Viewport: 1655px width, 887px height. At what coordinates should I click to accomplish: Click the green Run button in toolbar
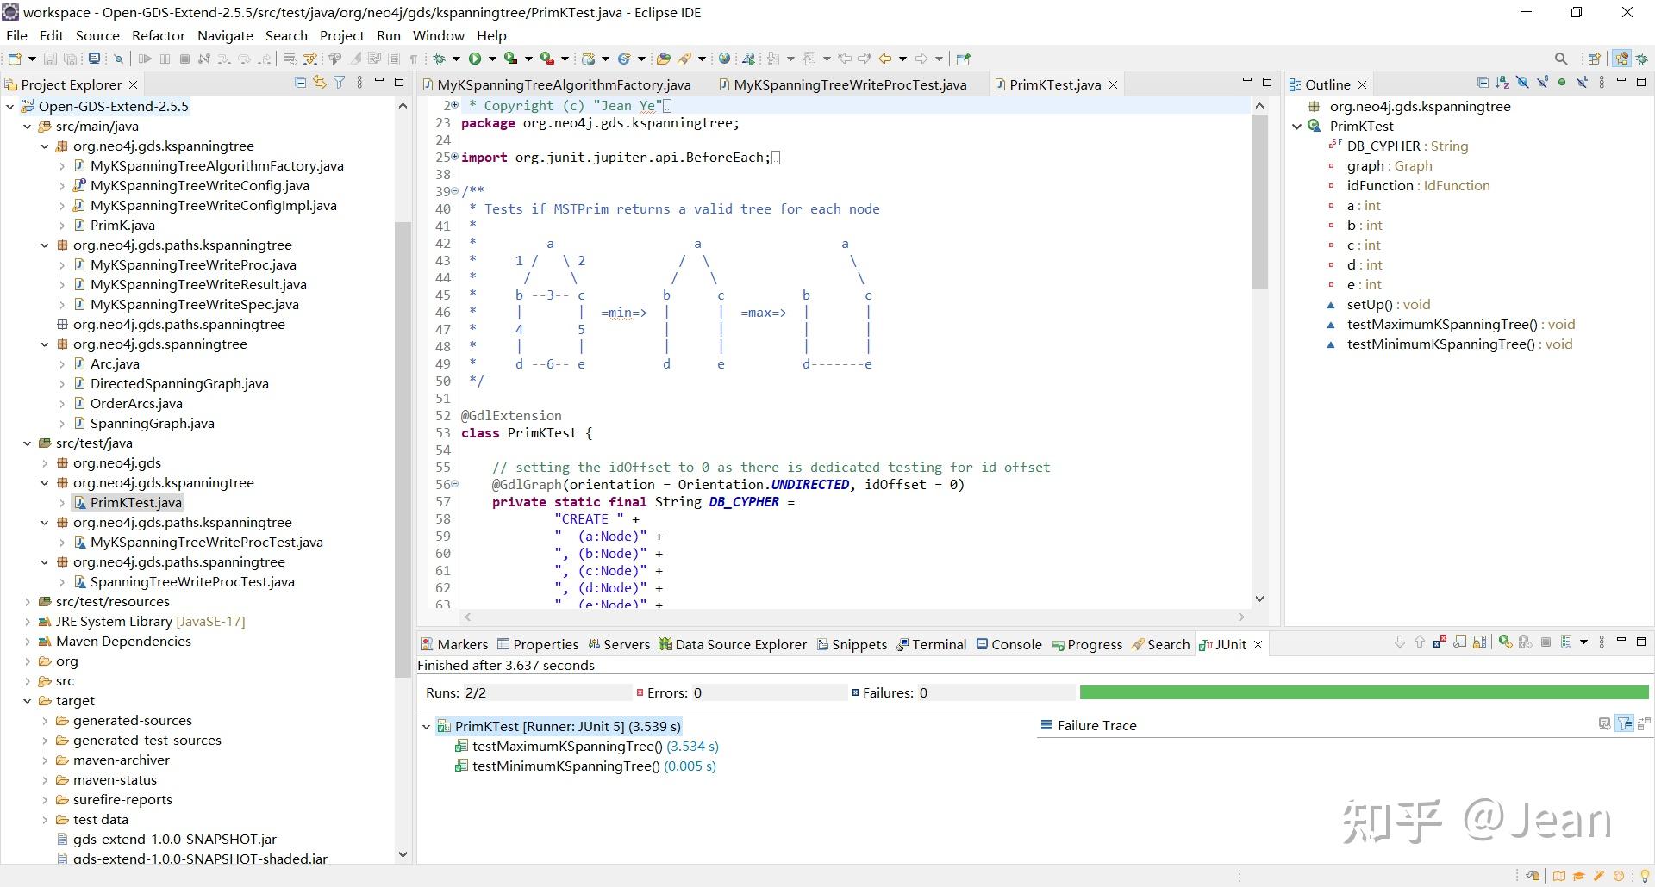coord(475,59)
